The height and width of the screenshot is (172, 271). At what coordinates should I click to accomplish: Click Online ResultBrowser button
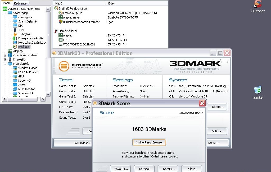pyautogui.click(x=149, y=142)
